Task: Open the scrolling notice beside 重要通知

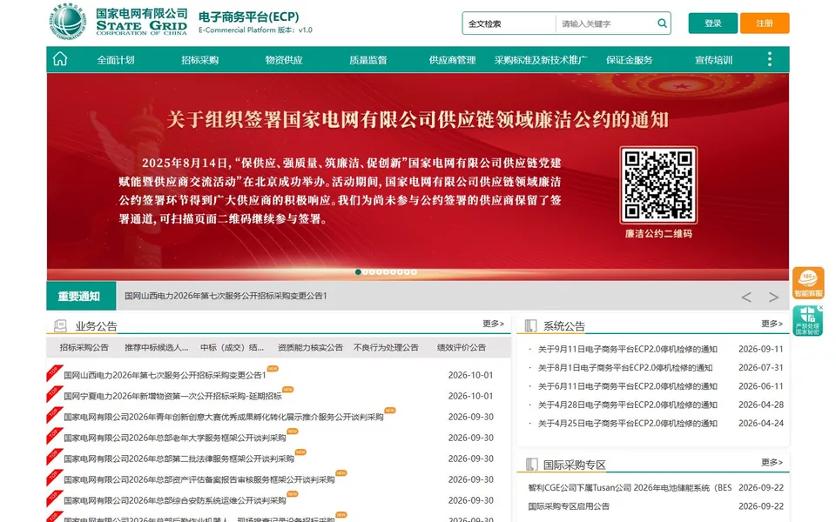Action: click(226, 296)
